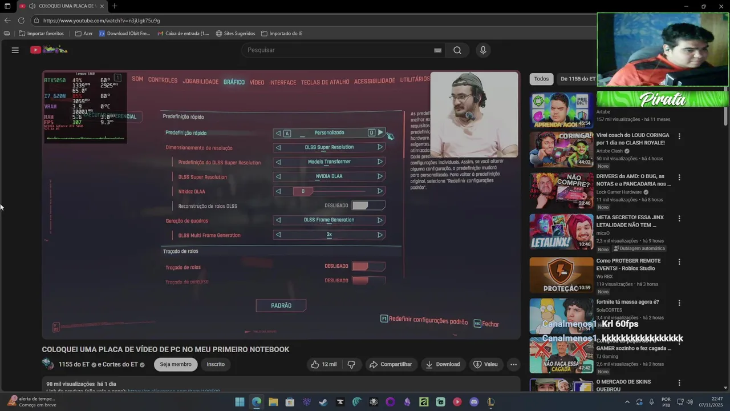Screen dimensions: 730x411
Task: Click the browser address bar URL
Action: point(102,21)
